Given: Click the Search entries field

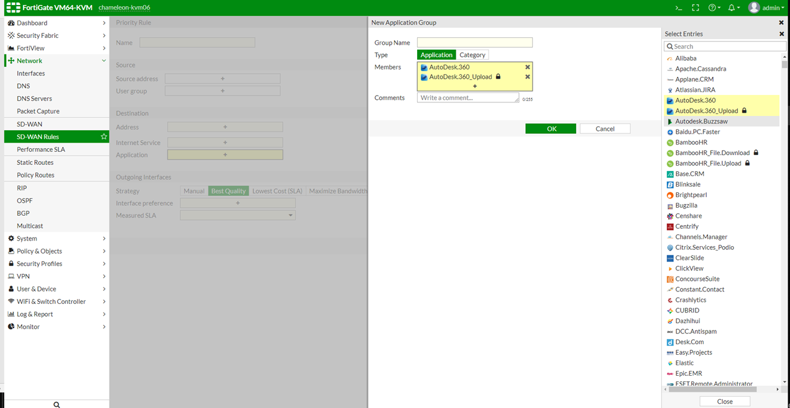Looking at the screenshot, I should (x=725, y=47).
